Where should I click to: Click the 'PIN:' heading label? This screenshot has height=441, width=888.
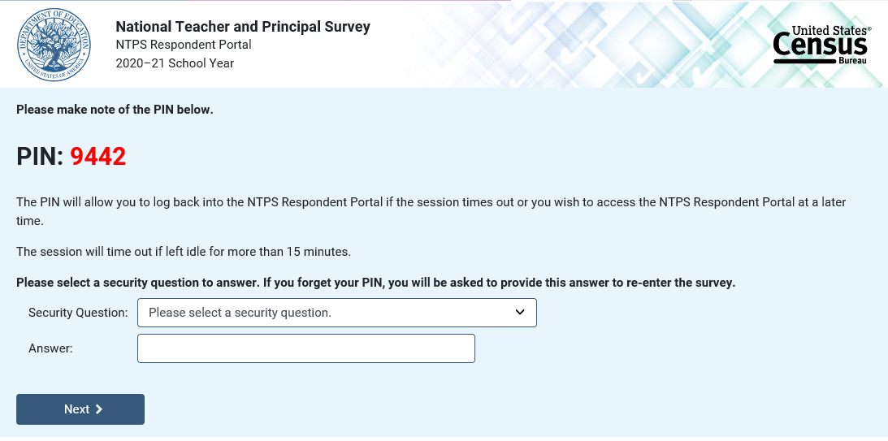pos(40,156)
